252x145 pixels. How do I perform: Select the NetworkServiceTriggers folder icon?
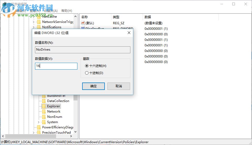click(39, 22)
